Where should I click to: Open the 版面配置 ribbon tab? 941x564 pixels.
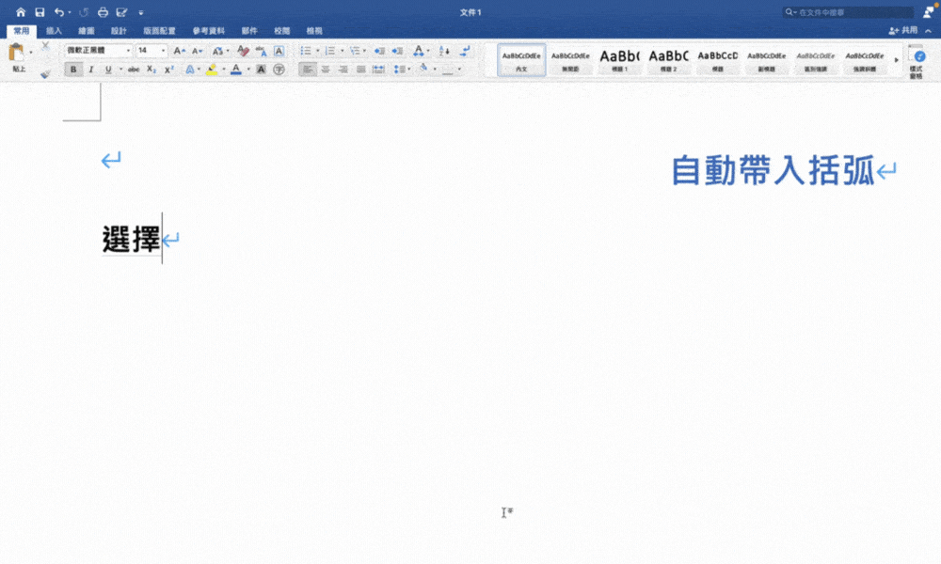tap(160, 31)
